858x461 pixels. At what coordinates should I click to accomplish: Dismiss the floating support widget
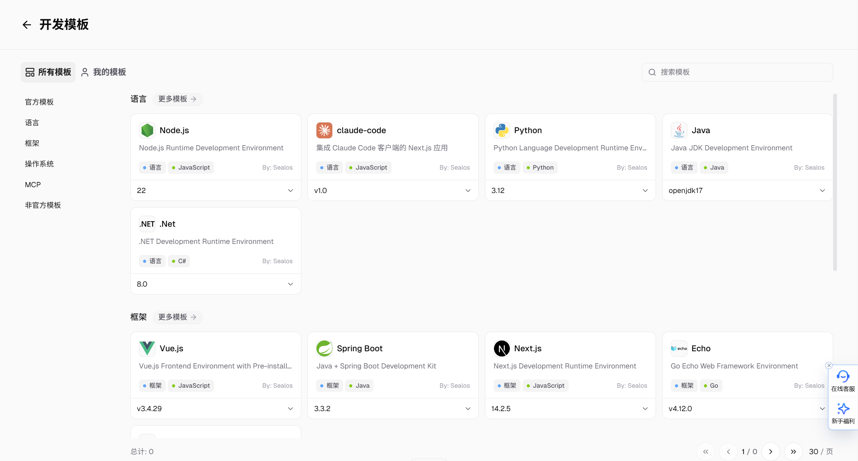[829, 365]
